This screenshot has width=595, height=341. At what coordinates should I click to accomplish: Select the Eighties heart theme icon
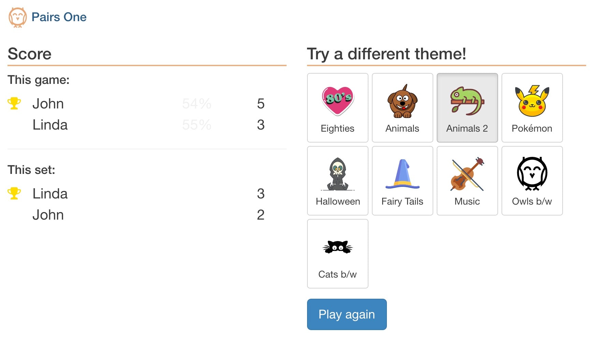pyautogui.click(x=338, y=101)
